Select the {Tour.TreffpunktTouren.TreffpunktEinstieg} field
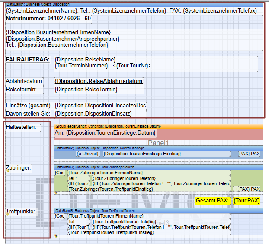269x244 pixels. point(149,233)
